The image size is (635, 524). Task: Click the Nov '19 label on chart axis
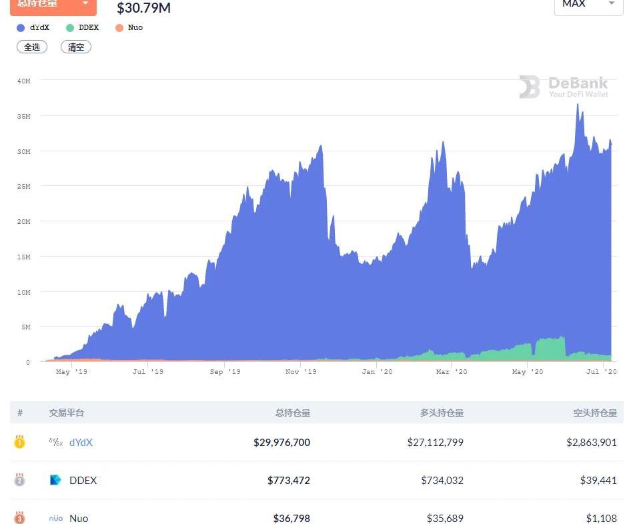(x=301, y=371)
